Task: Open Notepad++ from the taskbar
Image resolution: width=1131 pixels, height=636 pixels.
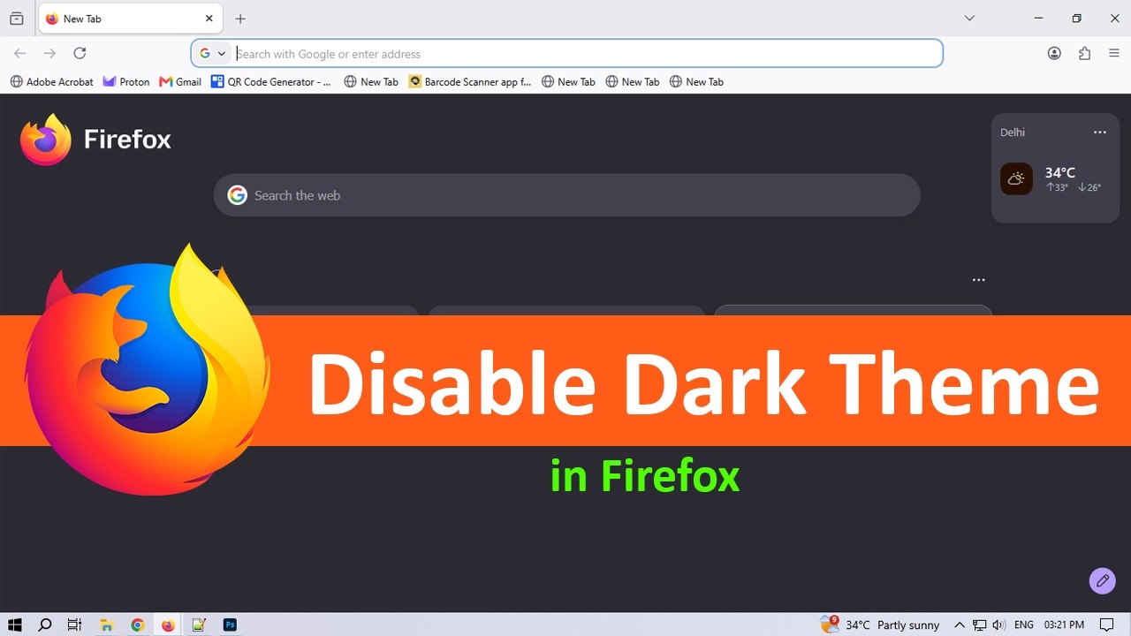Action: click(x=199, y=625)
